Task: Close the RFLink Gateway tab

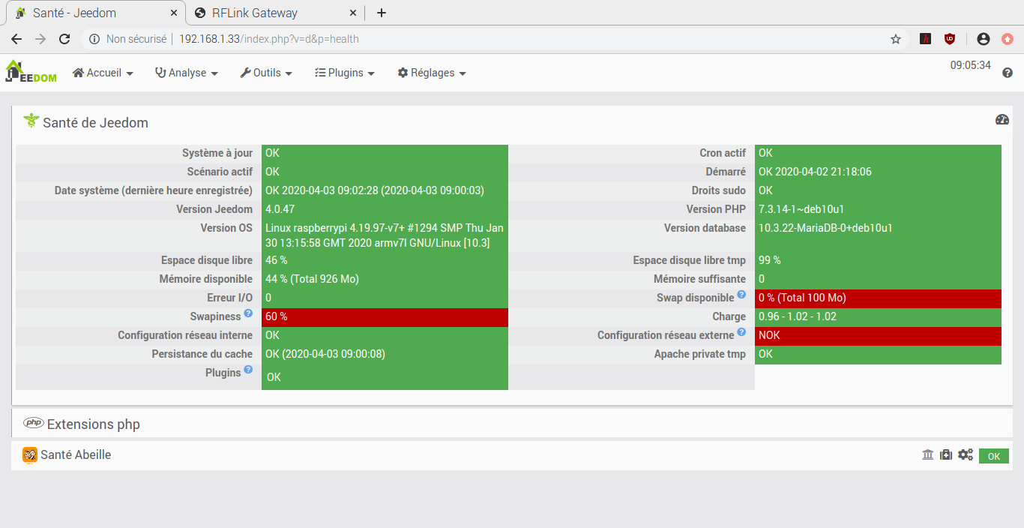Action: click(x=353, y=13)
